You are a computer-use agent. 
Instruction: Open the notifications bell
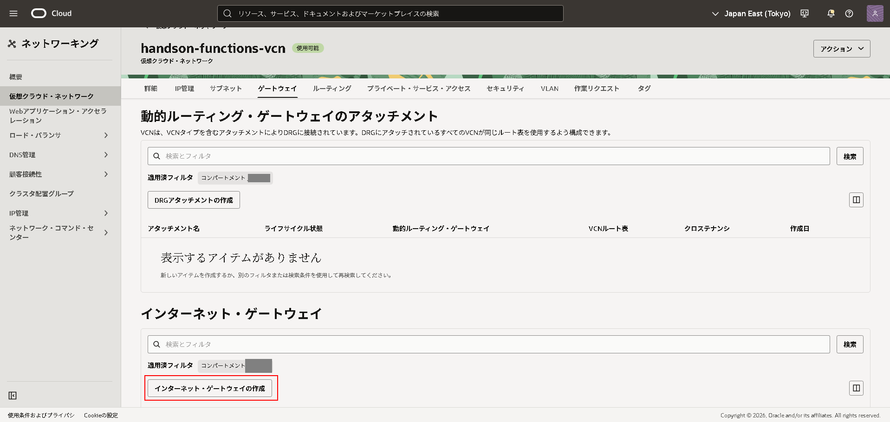click(831, 13)
